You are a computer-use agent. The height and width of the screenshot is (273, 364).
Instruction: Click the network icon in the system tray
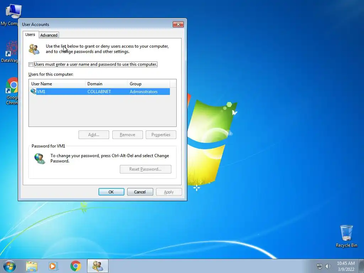coord(320,267)
